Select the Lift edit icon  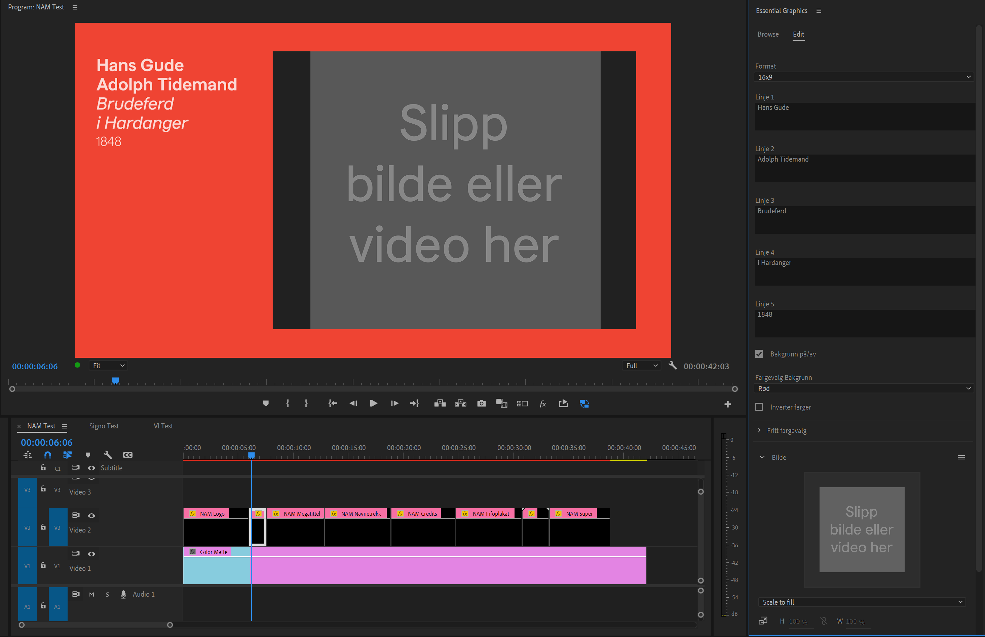point(440,404)
